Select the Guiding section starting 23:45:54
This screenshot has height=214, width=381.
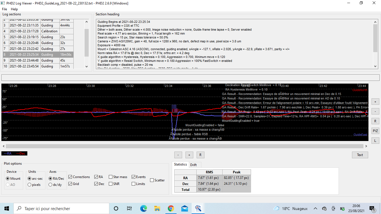tap(38, 66)
